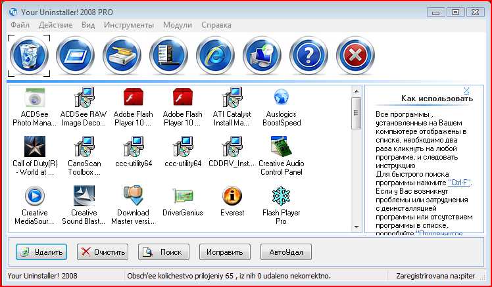Screen dimensions: 492x287
Task: Close the Как использовать side panel
Action: pyautogui.click(x=466, y=91)
